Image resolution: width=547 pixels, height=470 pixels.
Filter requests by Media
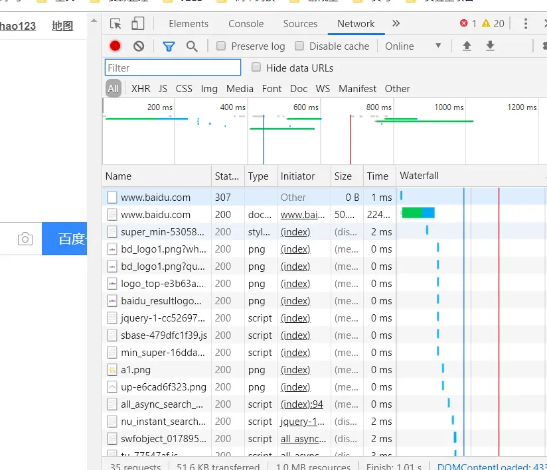point(240,88)
